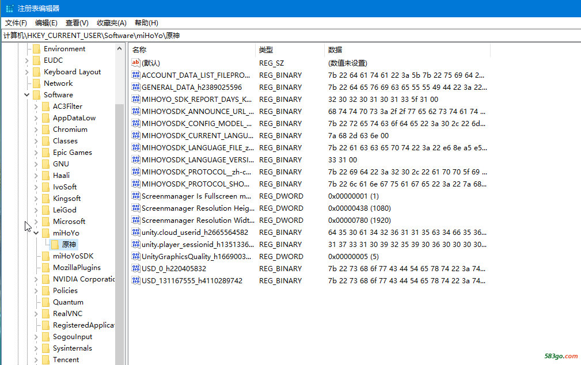Click icon of Screenmanager Resolution Width value
This screenshot has width=581, height=365.
pyautogui.click(x=136, y=220)
